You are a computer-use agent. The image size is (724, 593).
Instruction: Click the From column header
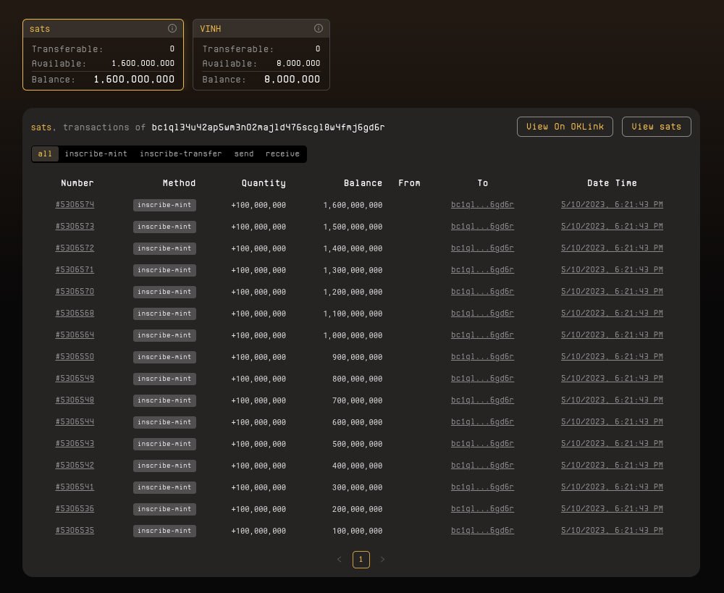410,183
